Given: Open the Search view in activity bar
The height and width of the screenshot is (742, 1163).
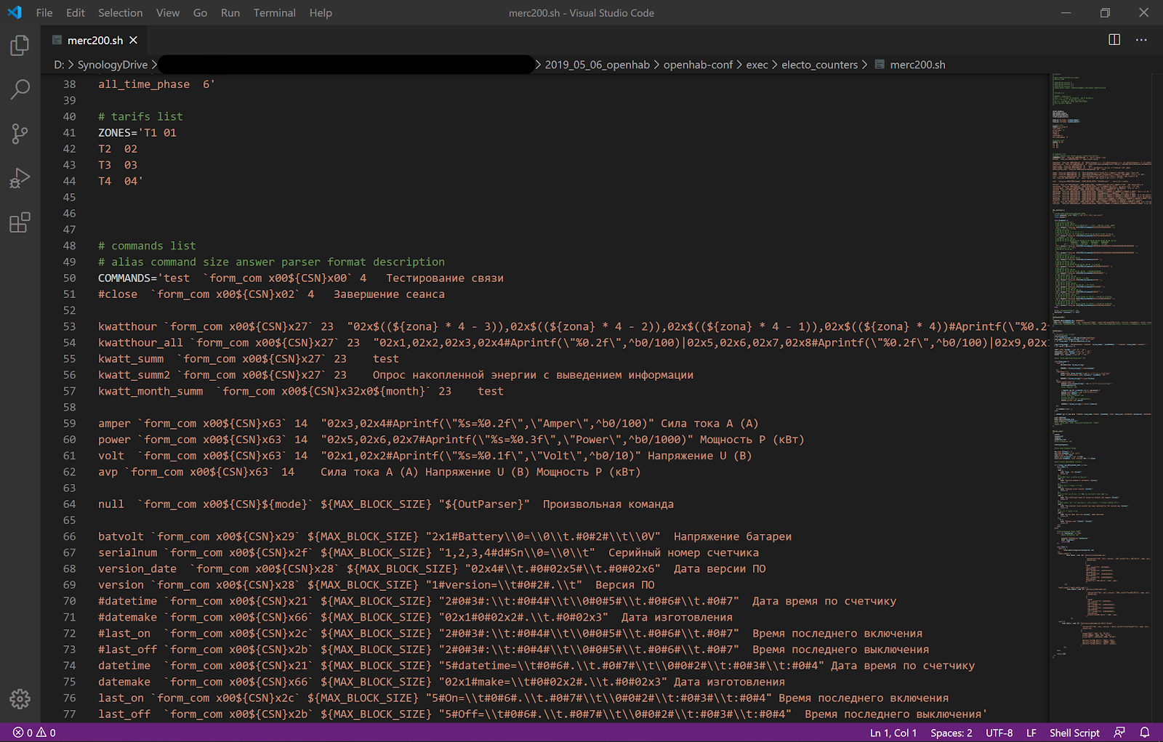Looking at the screenshot, I should click(20, 89).
